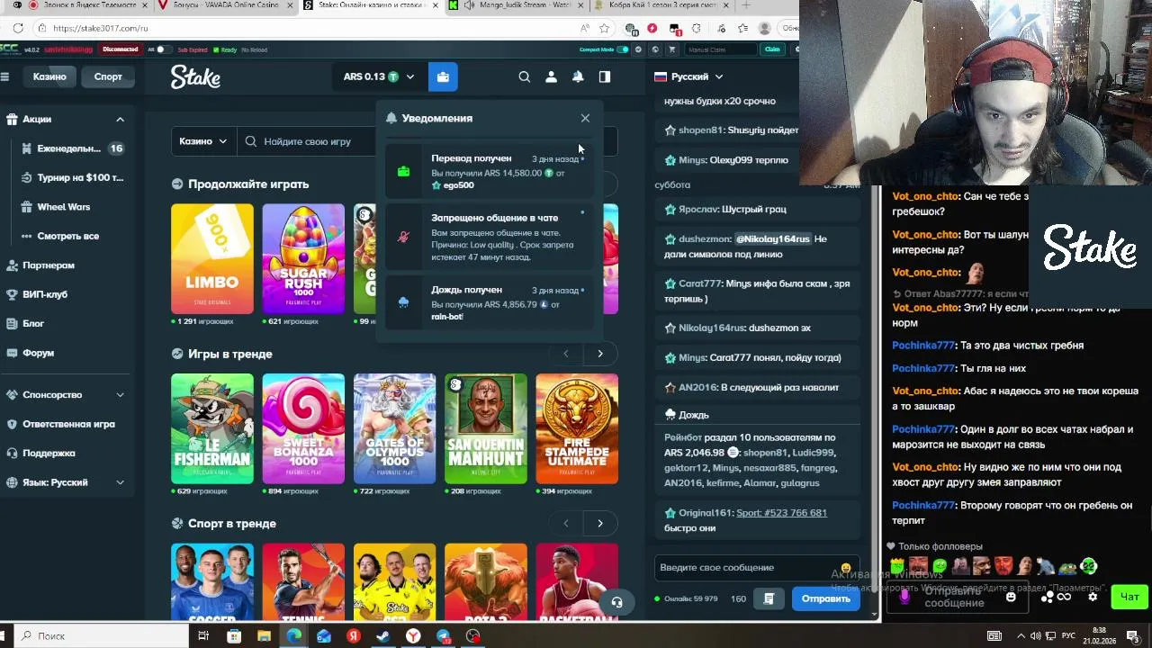Collapse the Акции sidebar section
The image size is (1152, 648).
pos(120,119)
